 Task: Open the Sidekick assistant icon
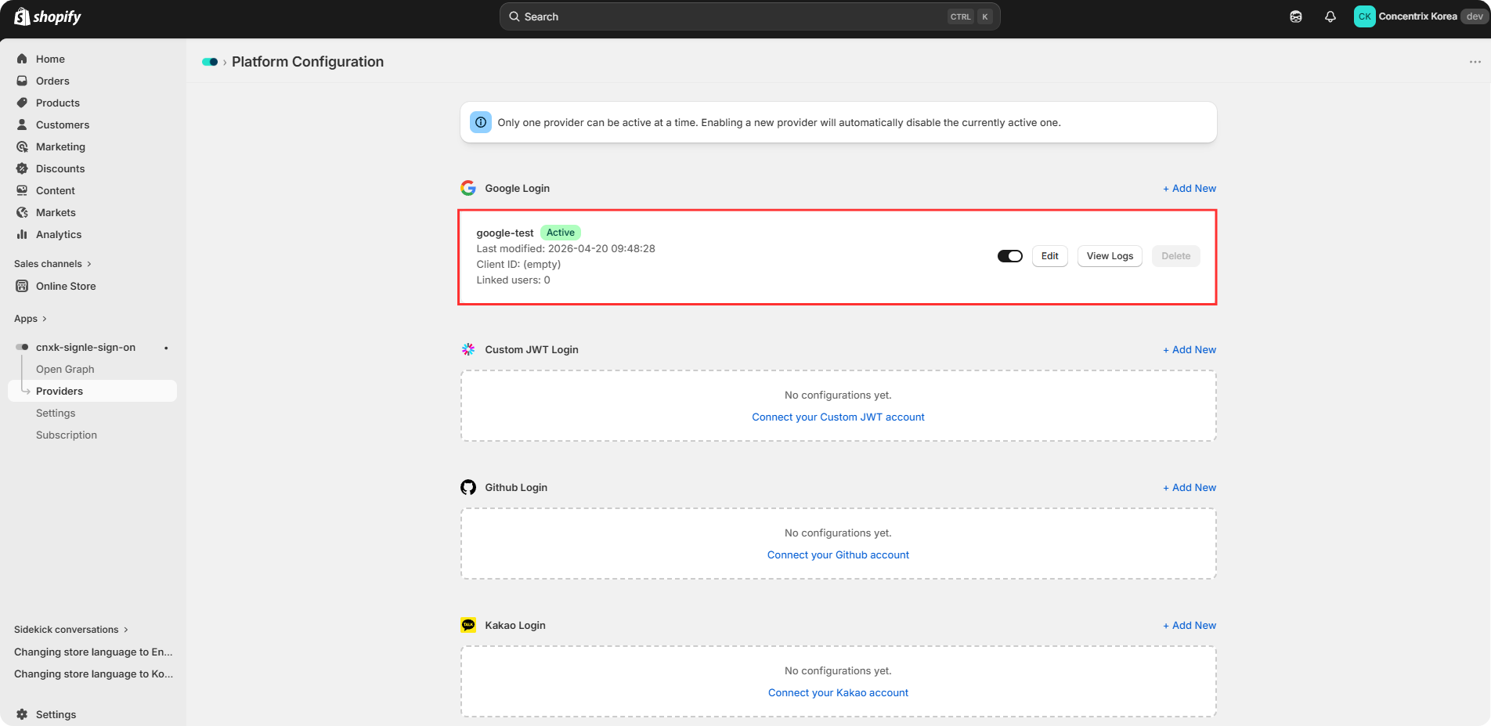click(1296, 16)
